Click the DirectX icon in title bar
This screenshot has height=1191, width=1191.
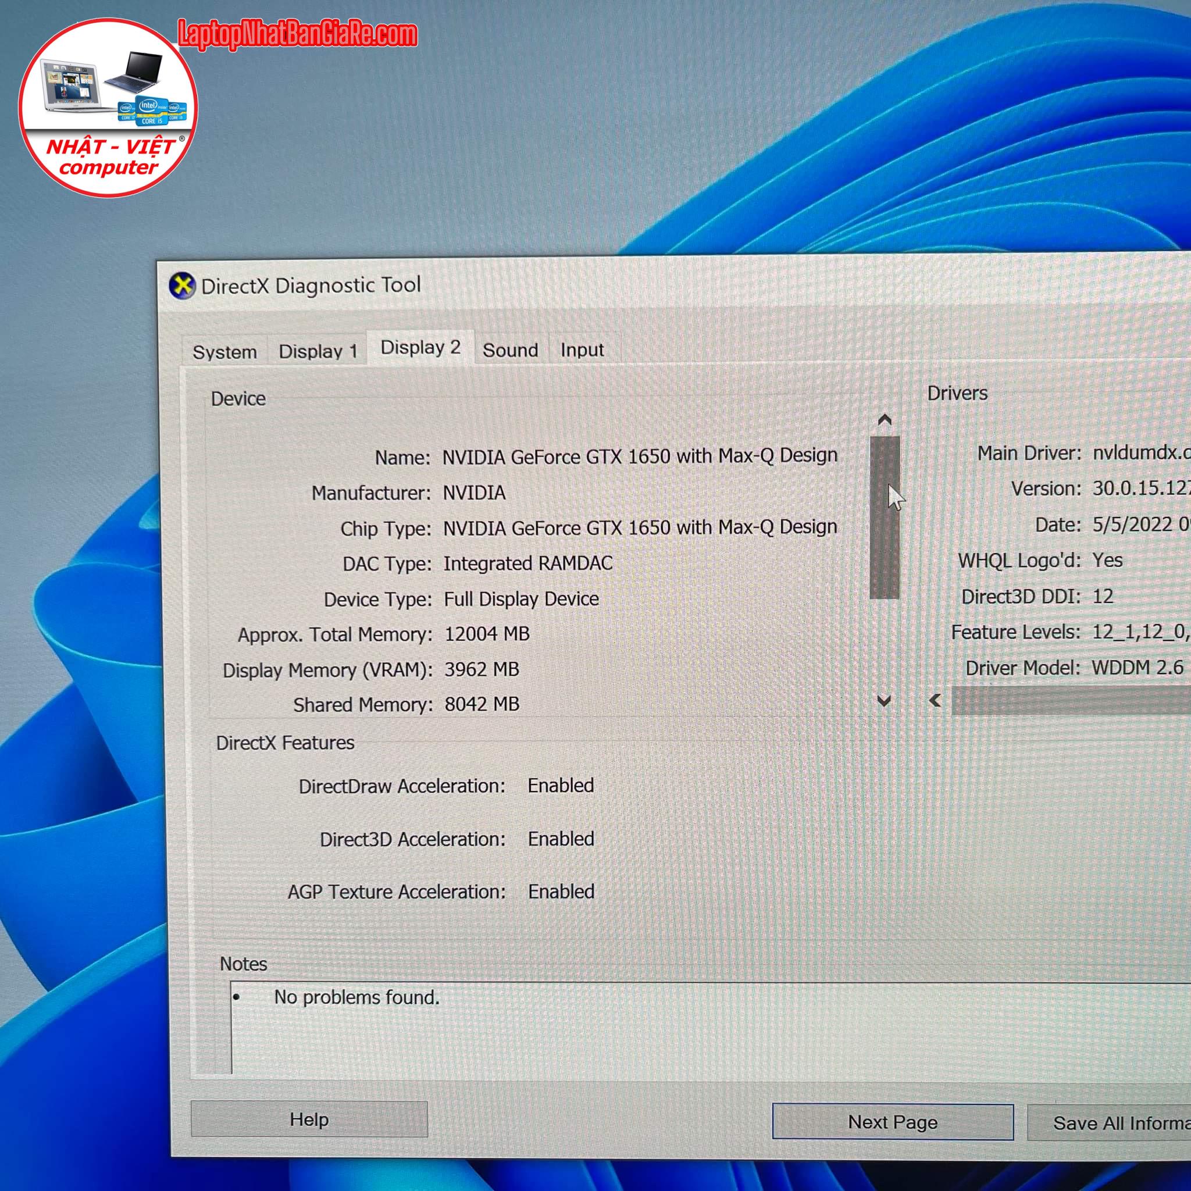[182, 286]
